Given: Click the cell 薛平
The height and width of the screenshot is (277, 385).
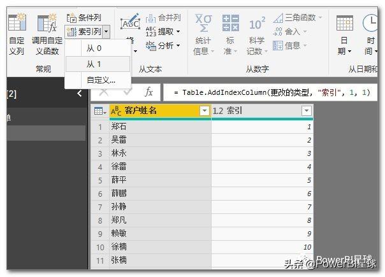Looking at the screenshot, I should (x=160, y=180).
